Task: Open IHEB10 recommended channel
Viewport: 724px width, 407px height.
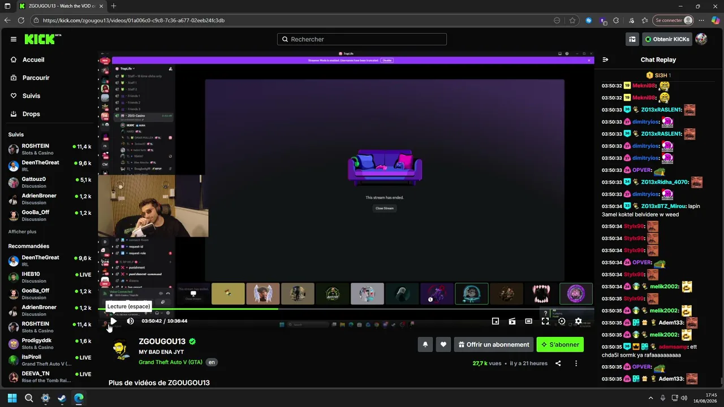Action: tap(50, 277)
